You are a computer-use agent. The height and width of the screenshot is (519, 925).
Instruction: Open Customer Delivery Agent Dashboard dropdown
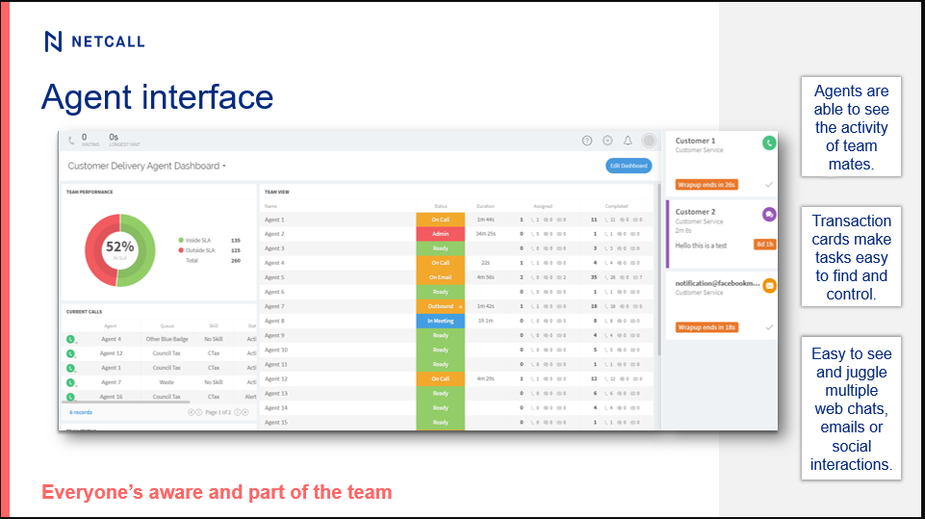pos(147,166)
